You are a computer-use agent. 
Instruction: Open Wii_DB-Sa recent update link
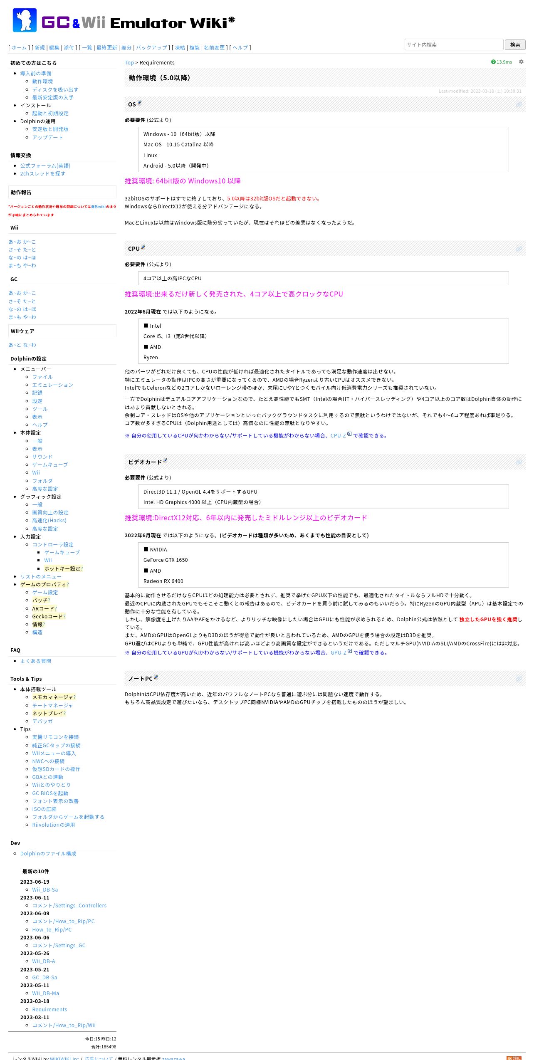click(45, 890)
